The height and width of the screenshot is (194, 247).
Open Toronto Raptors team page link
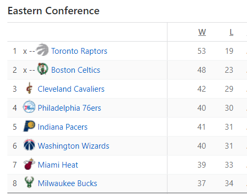tap(79, 51)
